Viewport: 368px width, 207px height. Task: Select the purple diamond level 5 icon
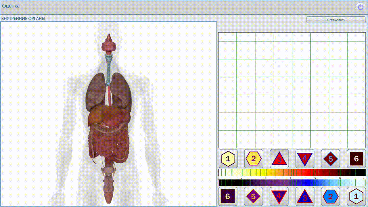coord(254,196)
